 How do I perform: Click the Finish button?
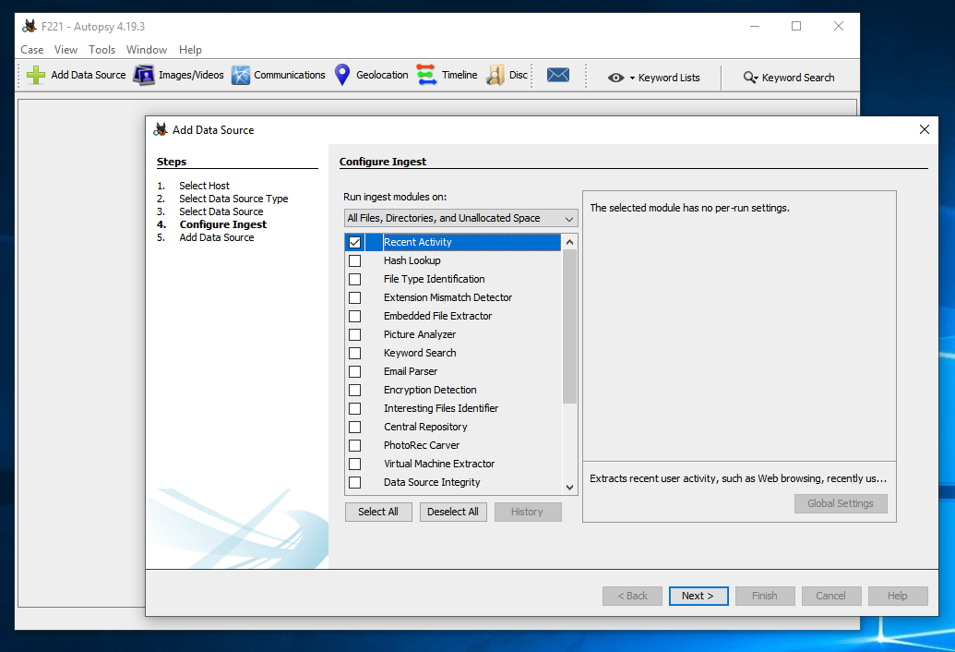tap(765, 596)
